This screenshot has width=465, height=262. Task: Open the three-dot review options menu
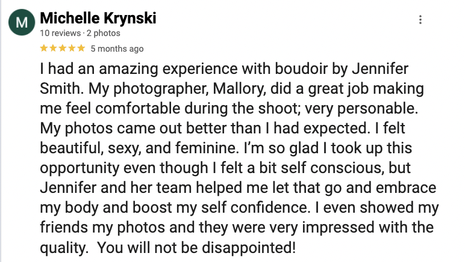point(420,19)
